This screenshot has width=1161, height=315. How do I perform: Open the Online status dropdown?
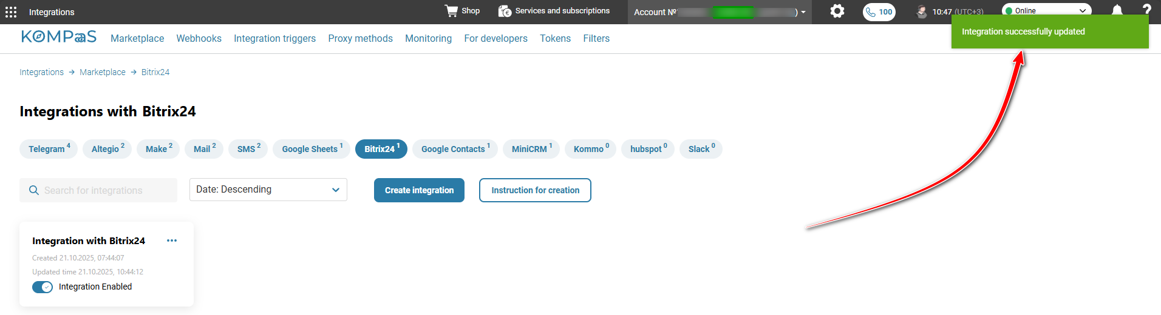point(1046,10)
